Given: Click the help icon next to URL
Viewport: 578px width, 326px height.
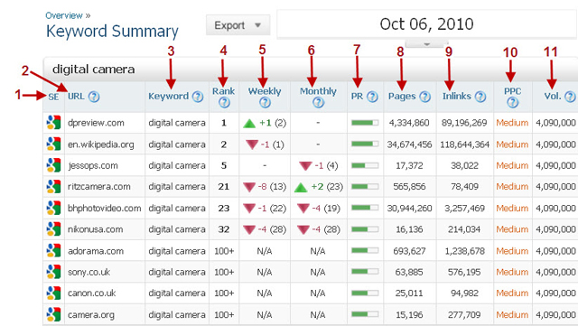Looking at the screenshot, I should coord(94,97).
